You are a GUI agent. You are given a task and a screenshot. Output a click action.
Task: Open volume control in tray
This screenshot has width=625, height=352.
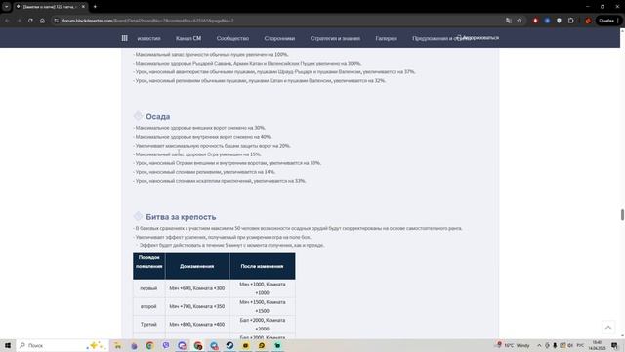[570, 345]
